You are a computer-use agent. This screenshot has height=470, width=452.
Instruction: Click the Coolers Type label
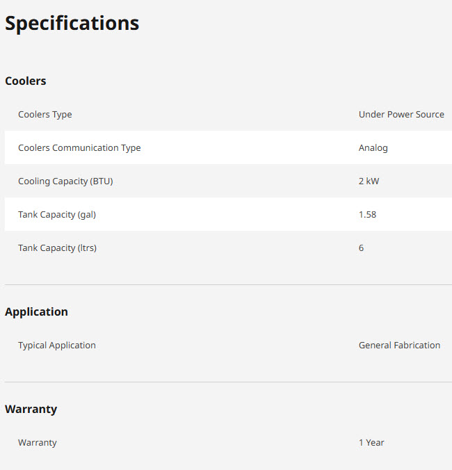click(45, 114)
